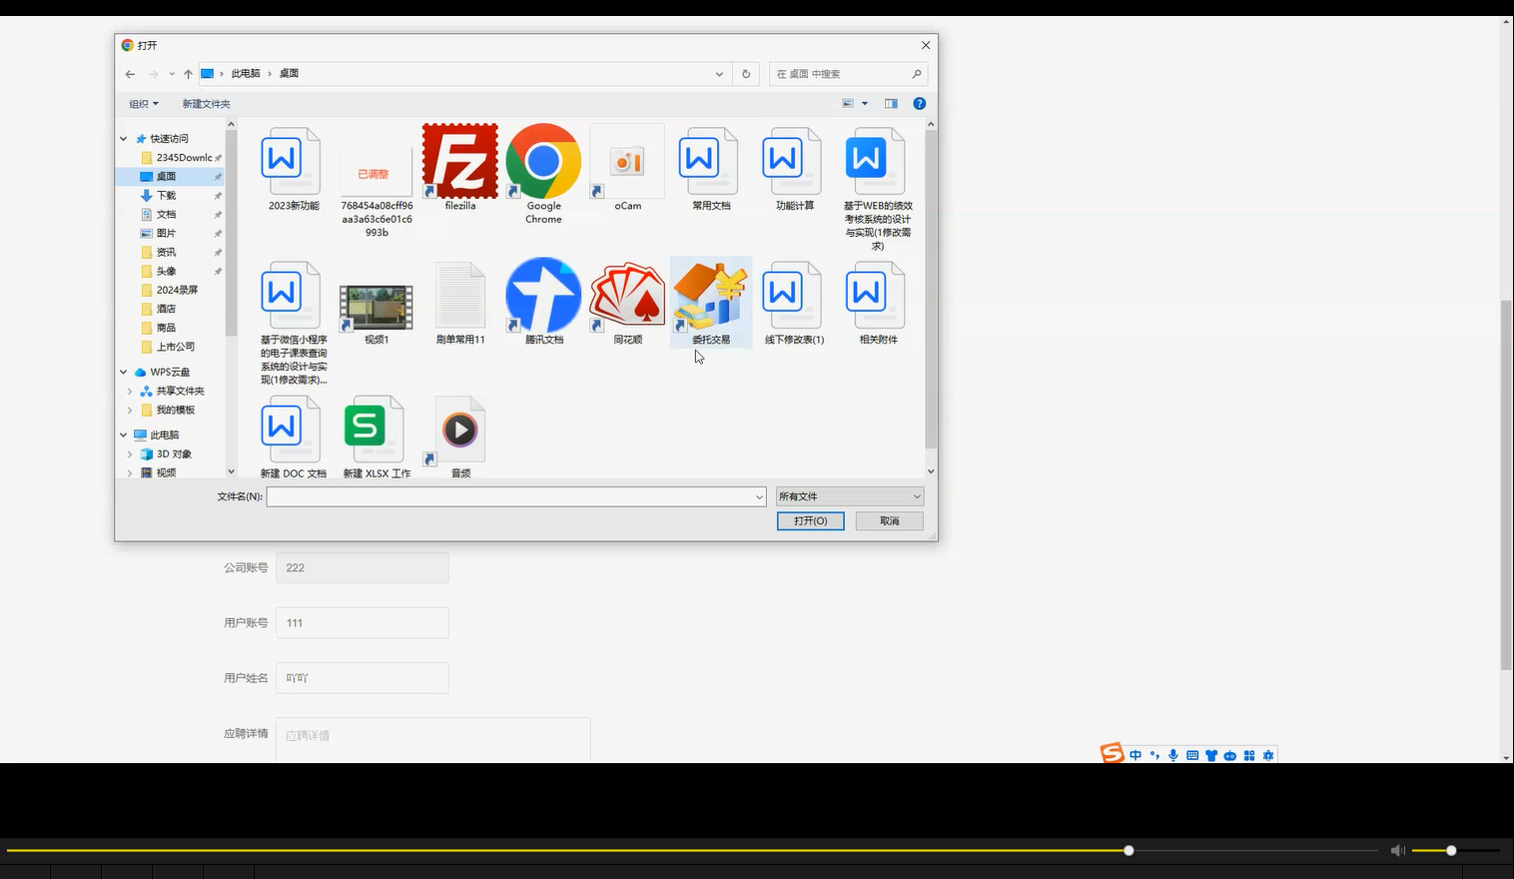The image size is (1514, 879).
Task: Click the video progress slider handle
Action: click(1129, 851)
